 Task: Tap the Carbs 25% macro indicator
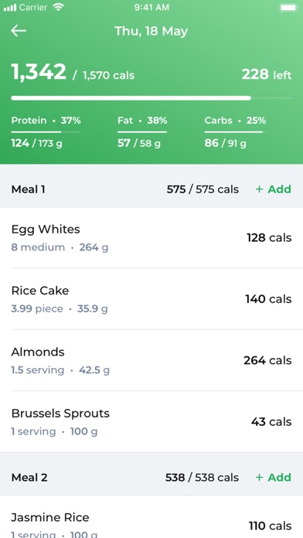tap(236, 131)
